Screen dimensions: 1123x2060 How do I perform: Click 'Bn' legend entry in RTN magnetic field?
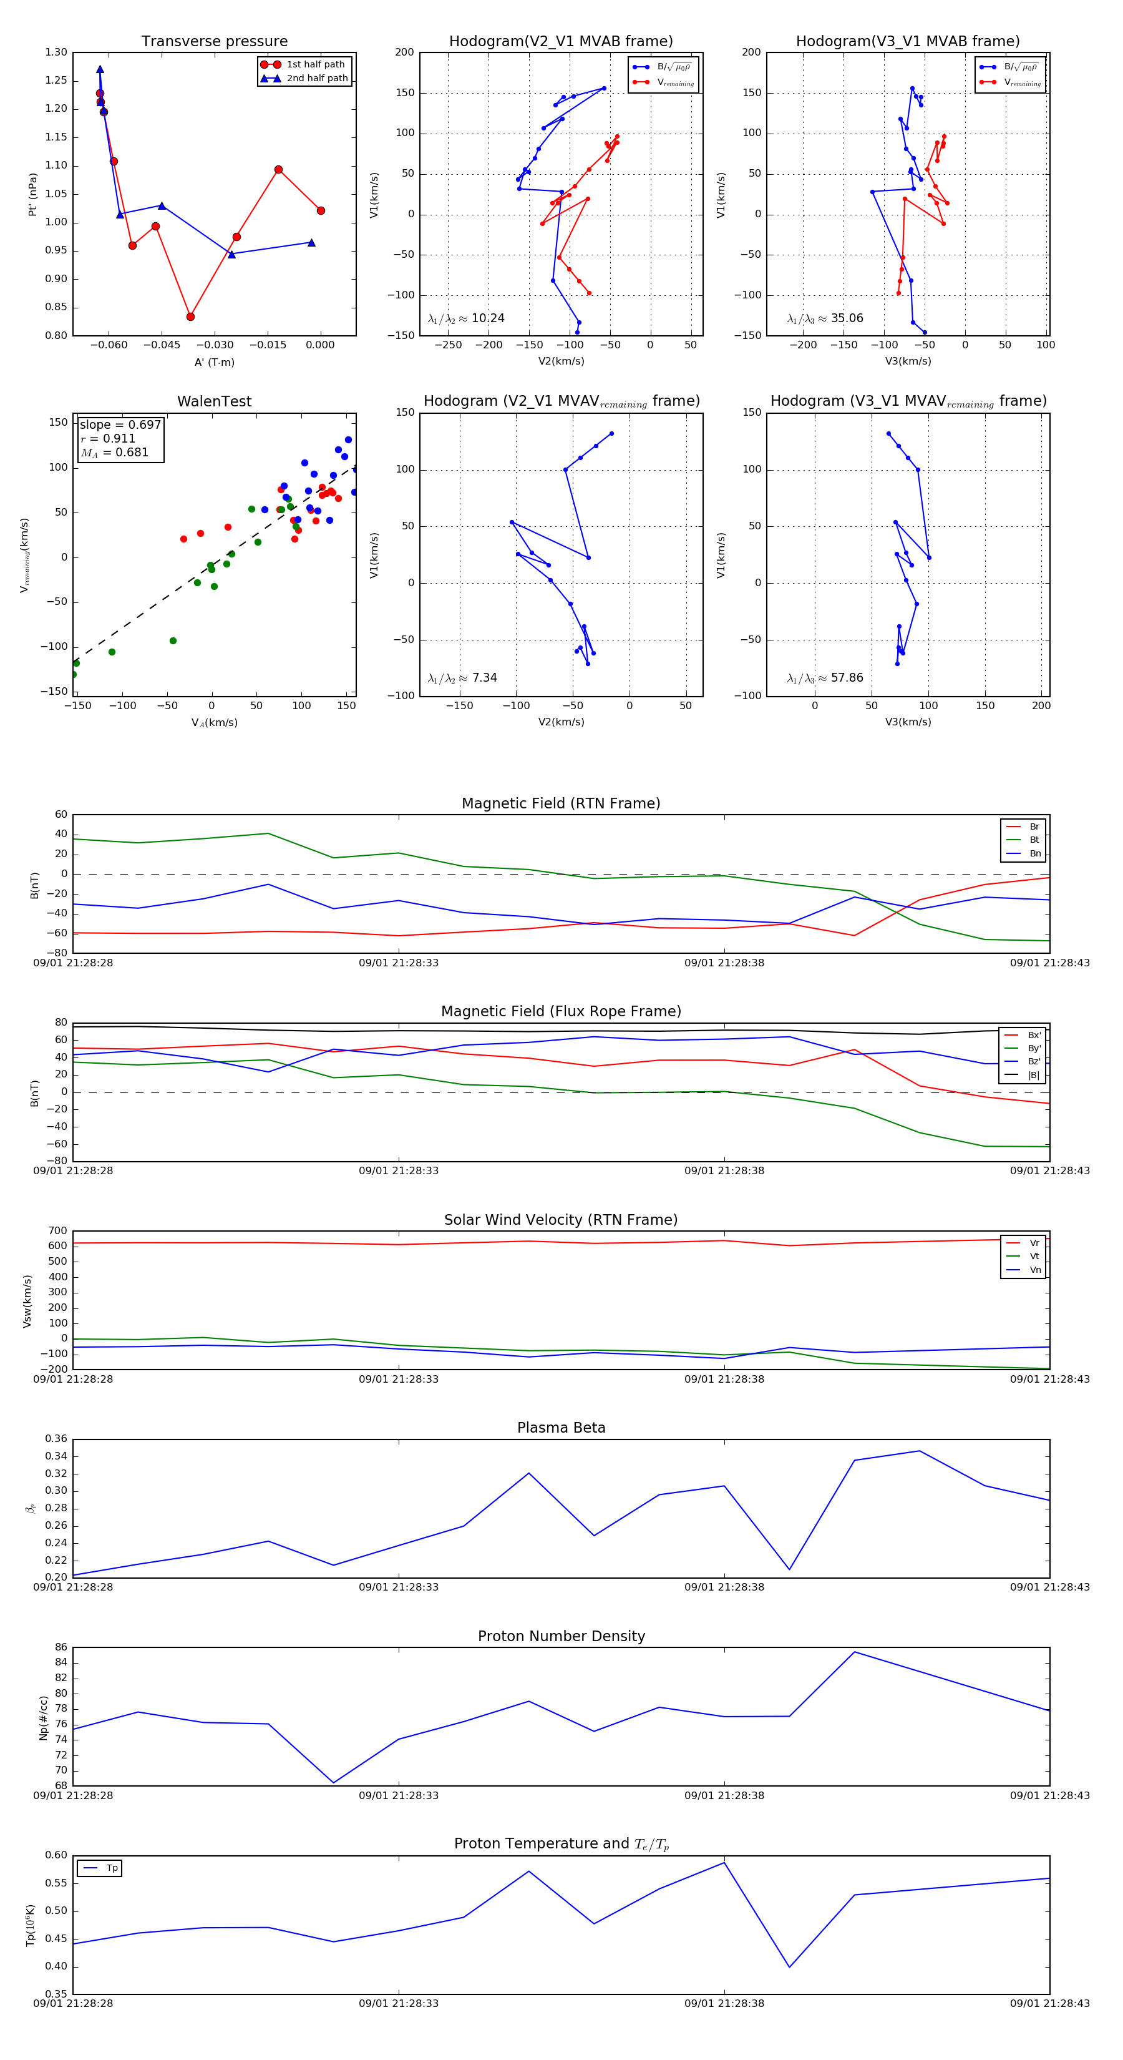pos(1023,853)
